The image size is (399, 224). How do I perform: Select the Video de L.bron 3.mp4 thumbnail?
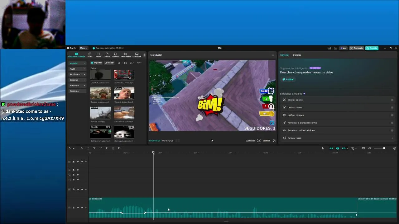(x=124, y=93)
